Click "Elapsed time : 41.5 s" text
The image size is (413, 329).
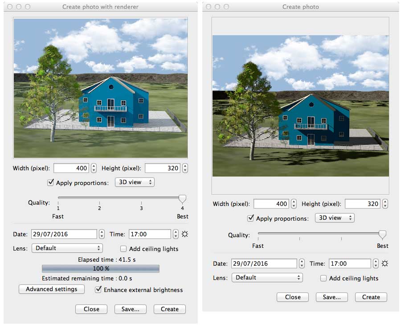click(106, 259)
